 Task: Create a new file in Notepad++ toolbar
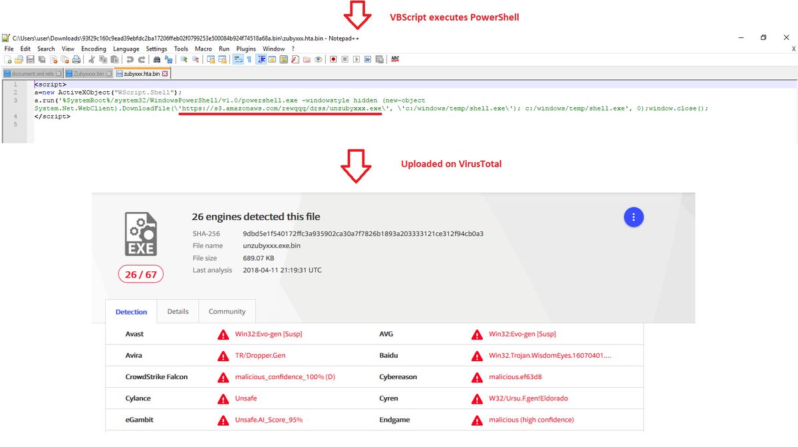point(8,59)
